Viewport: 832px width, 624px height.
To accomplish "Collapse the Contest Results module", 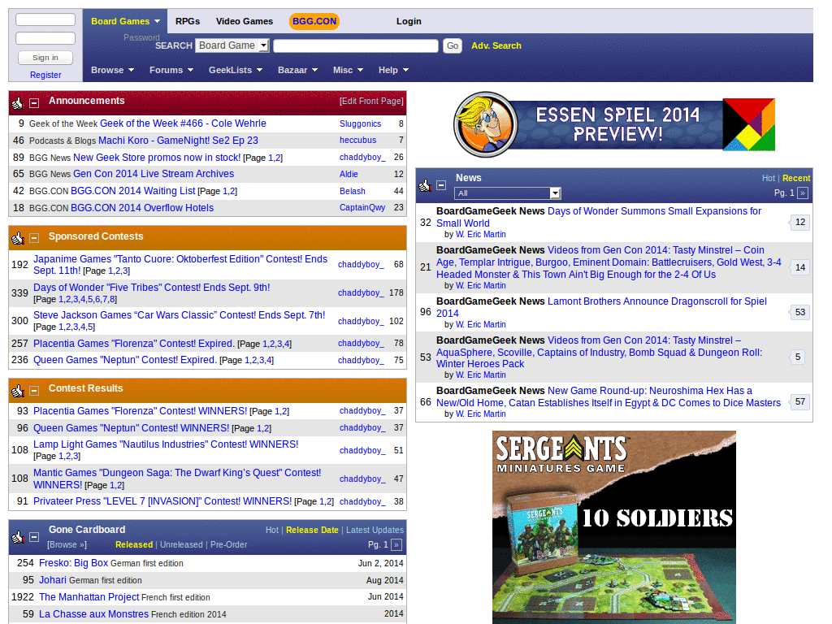I will 34,391.
